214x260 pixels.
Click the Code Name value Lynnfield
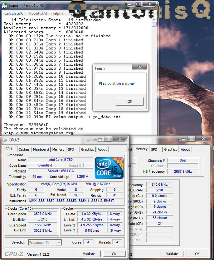coord(45,165)
